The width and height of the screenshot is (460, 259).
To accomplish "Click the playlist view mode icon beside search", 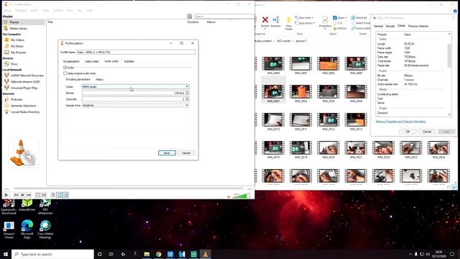I will point(190,17).
